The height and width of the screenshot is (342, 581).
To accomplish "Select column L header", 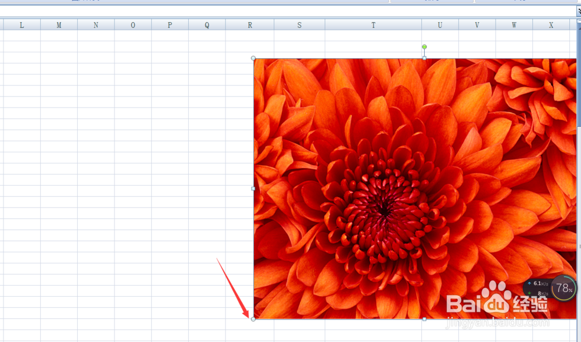I will 22,25.
